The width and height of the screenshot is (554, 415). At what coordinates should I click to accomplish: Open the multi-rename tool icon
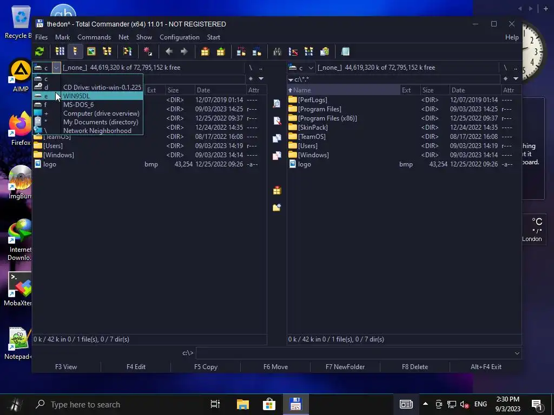tap(293, 51)
